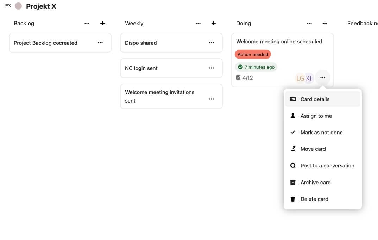Open the sidebar toggle icon top left
Image resolution: width=378 pixels, height=240 pixels.
click(x=8, y=6)
